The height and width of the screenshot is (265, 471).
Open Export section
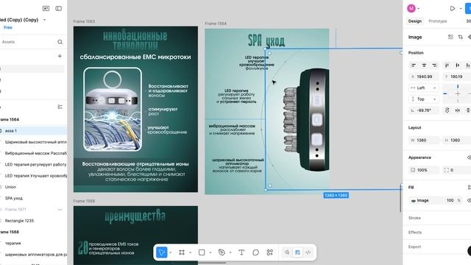(414, 247)
